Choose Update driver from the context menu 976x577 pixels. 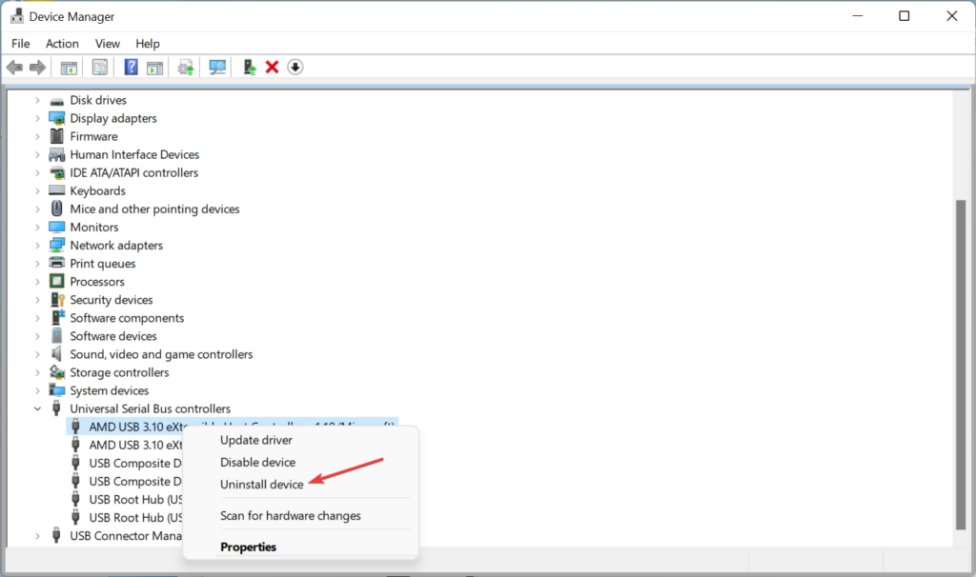[x=256, y=440]
